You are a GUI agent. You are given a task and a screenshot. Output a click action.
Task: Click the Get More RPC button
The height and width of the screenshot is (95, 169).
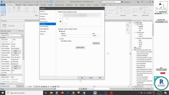click(80, 47)
